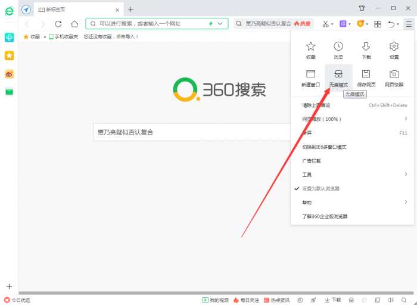Open 历史 history from the menu
The height and width of the screenshot is (305, 417).
[x=338, y=50]
